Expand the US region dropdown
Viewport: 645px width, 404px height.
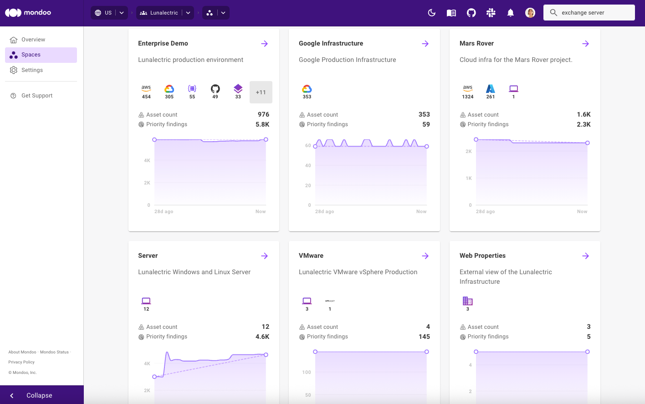pos(121,12)
